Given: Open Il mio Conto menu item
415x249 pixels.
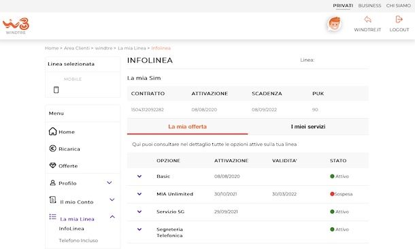Looking at the screenshot, I should tap(77, 202).
